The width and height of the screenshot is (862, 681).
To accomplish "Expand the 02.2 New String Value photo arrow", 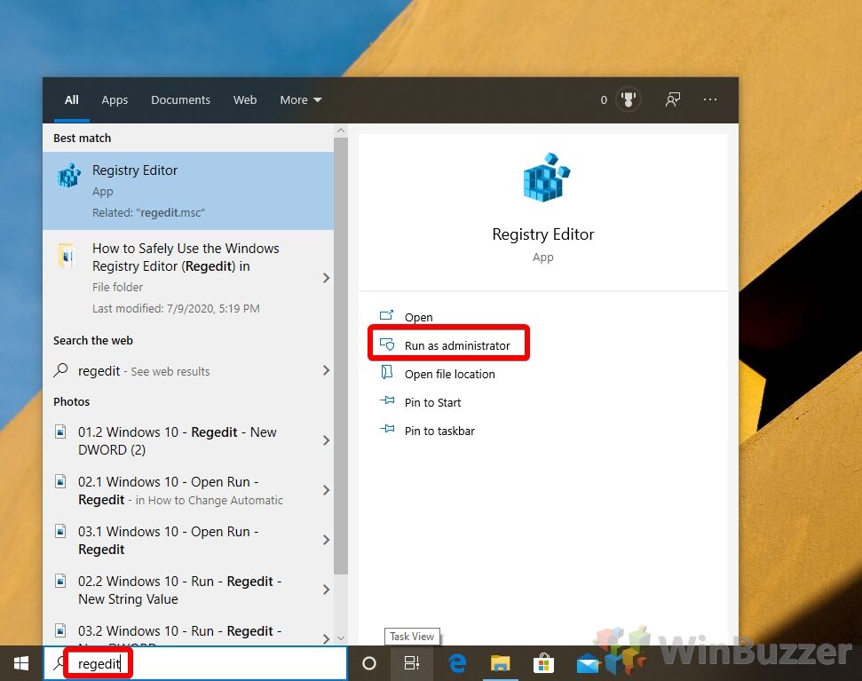I will (x=326, y=590).
